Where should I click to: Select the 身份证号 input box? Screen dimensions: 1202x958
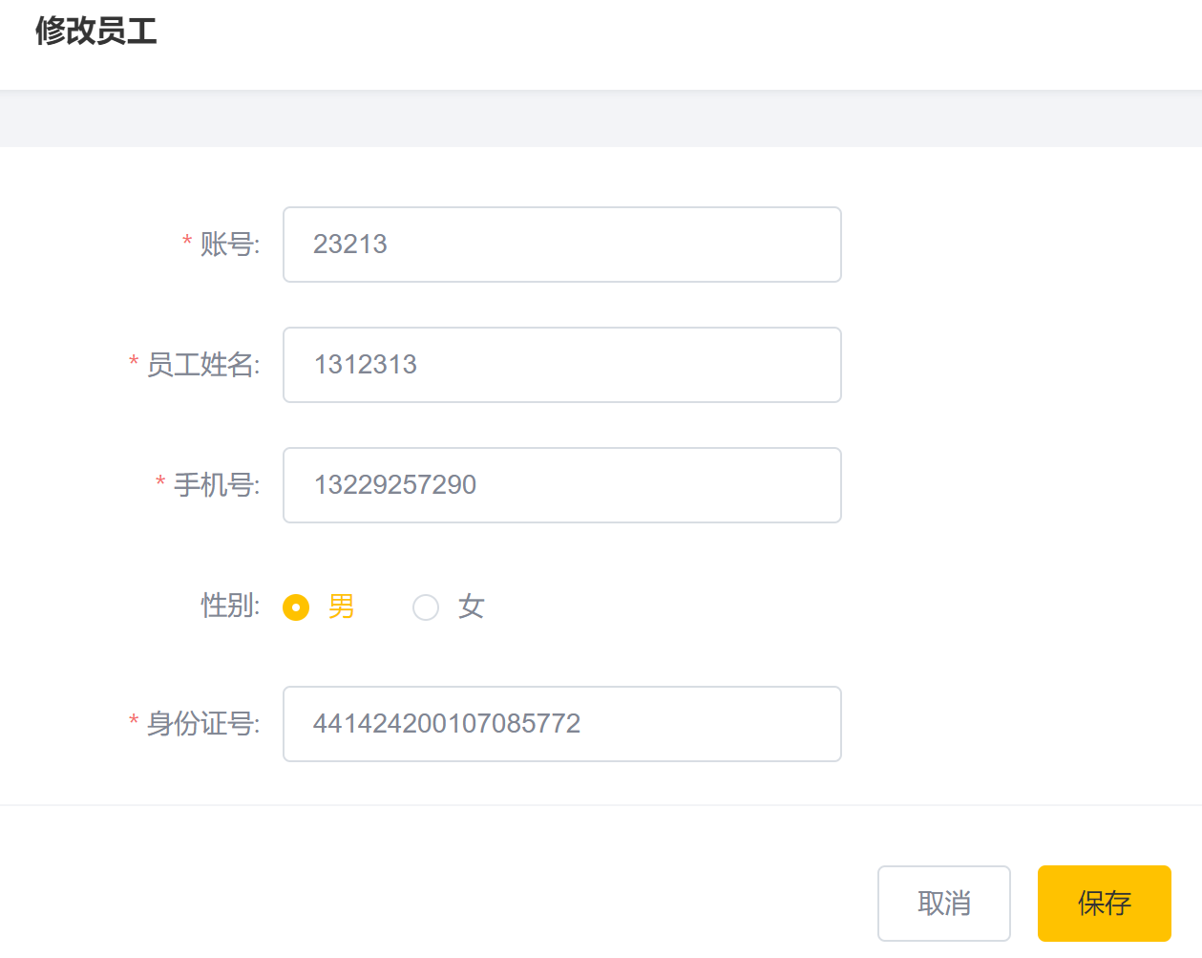pos(561,724)
